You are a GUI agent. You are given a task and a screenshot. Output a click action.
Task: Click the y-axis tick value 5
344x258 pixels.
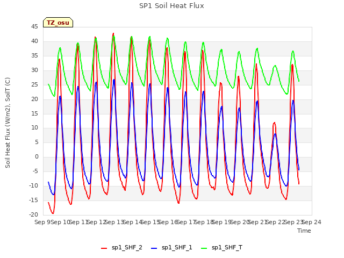[x=37, y=142]
